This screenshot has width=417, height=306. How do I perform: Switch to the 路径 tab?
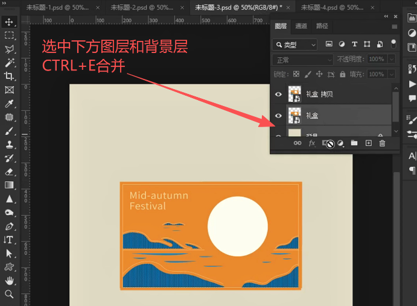pos(322,26)
